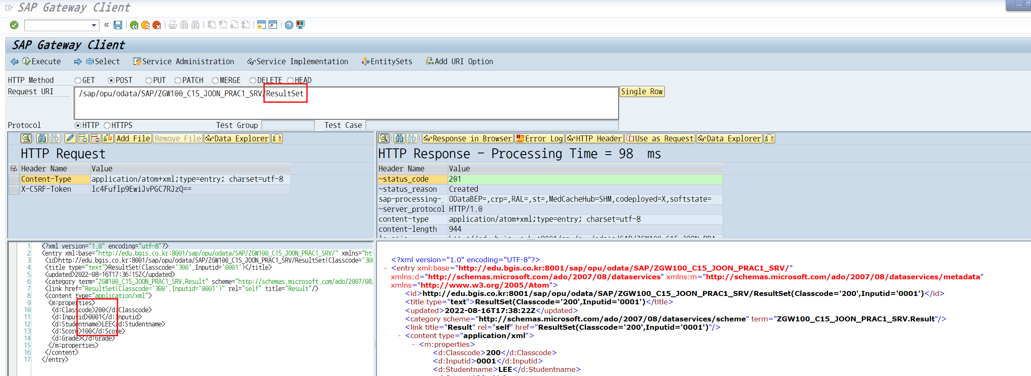
Task: Open Service Administration
Action: coord(184,62)
